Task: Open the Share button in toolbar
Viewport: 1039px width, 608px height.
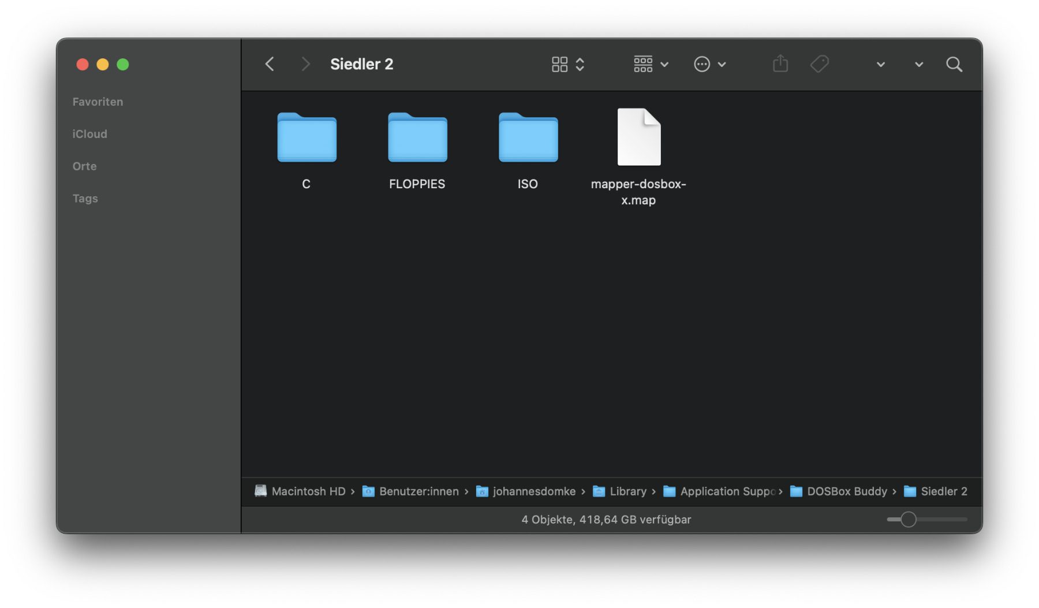Action: [780, 64]
